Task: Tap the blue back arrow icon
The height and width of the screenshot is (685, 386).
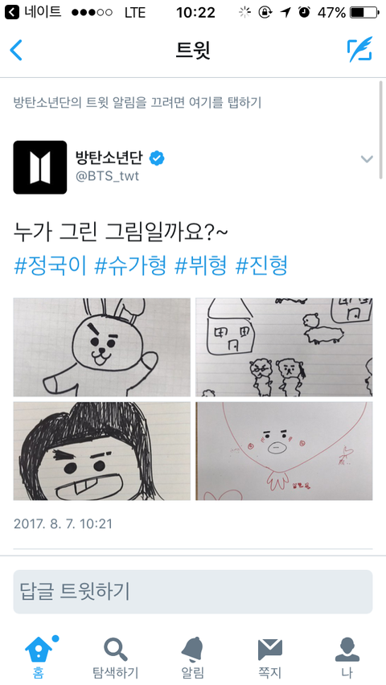Action: tap(16, 50)
